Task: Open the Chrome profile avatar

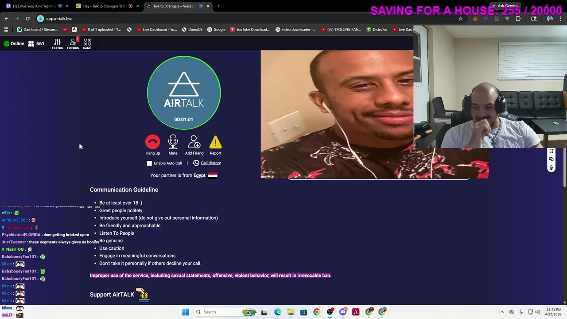Action: pyautogui.click(x=550, y=19)
